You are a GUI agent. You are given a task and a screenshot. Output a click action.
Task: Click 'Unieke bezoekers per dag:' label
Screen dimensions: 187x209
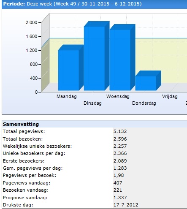click(x=34, y=153)
